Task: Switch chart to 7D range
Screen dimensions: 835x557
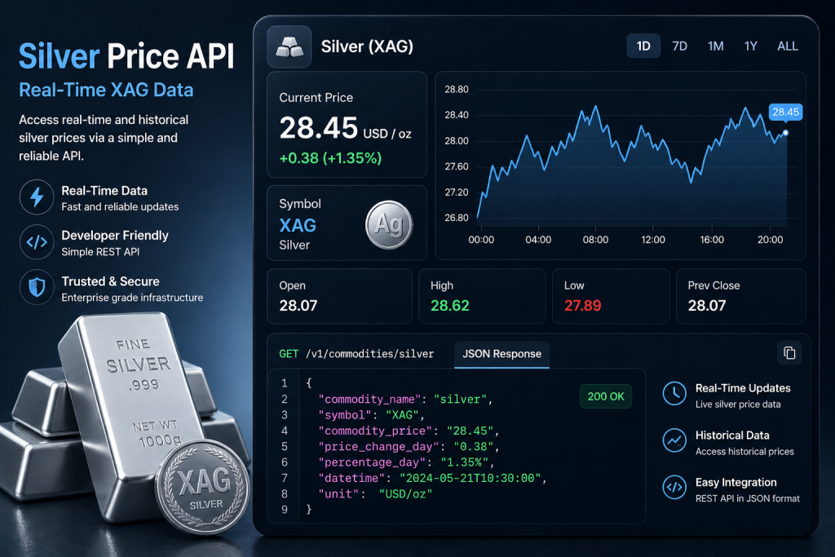Action: [x=679, y=46]
